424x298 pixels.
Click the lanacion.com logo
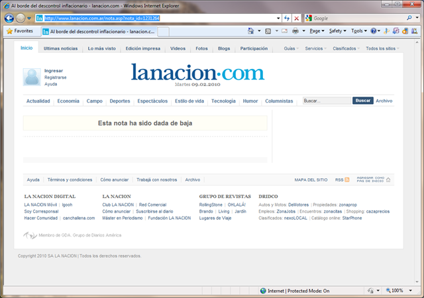pyautogui.click(x=197, y=72)
